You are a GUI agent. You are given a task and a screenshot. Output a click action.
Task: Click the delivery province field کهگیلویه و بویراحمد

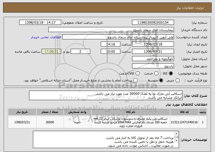point(153,59)
